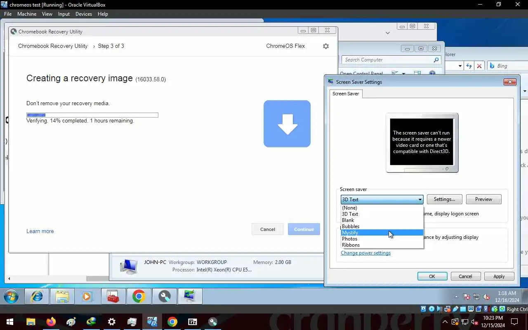Select the Screen Saver tab
528x330 pixels.
(x=346, y=94)
